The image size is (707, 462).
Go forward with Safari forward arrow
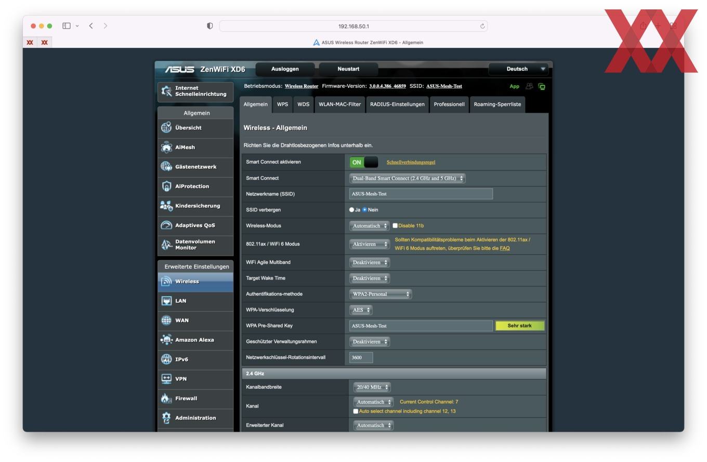point(106,25)
